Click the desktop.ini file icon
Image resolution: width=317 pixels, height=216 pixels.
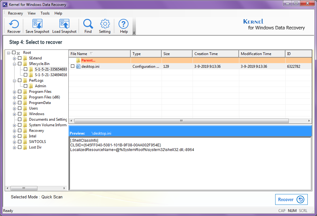click(78, 66)
